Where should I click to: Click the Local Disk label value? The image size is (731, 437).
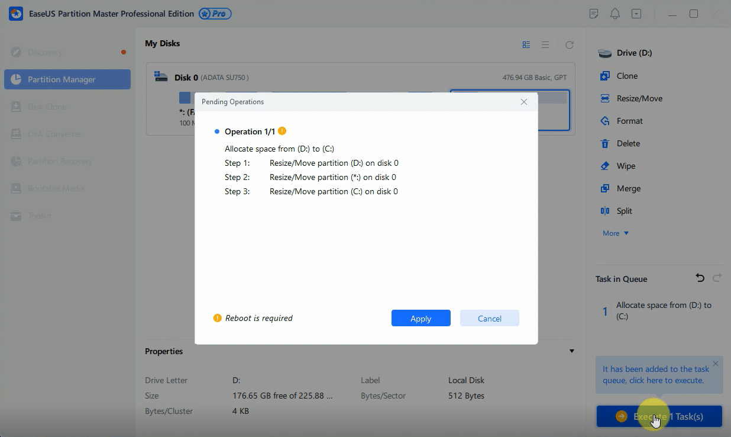(x=467, y=380)
